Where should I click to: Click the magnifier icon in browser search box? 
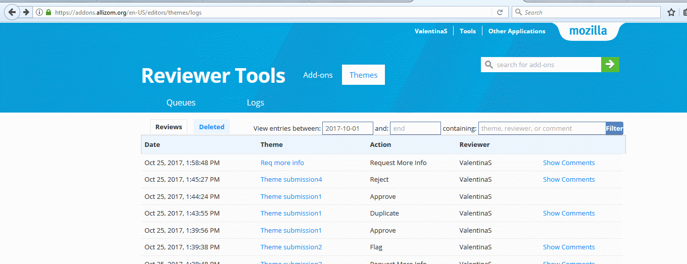coord(518,12)
